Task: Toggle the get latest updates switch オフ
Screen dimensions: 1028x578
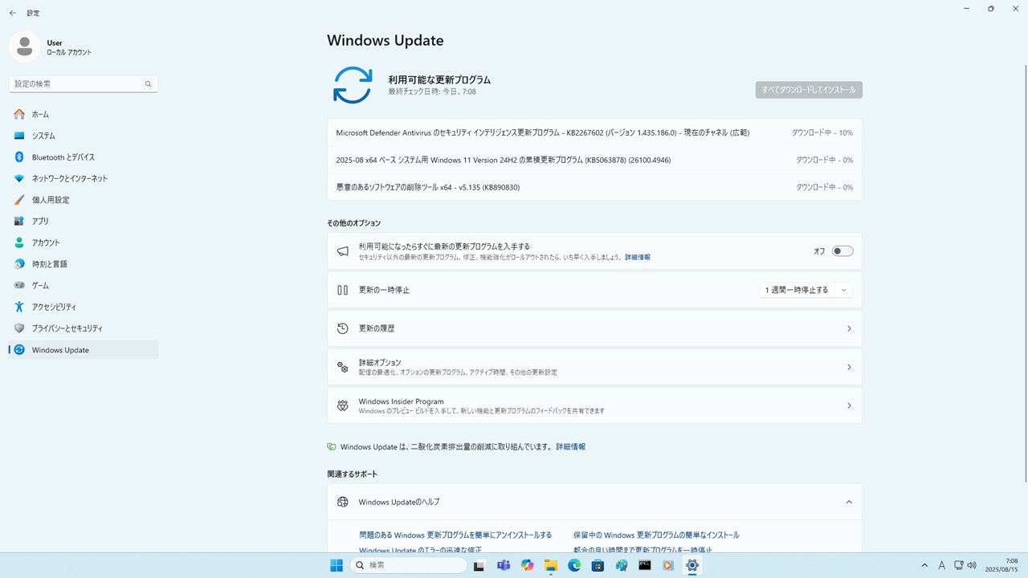Action: (842, 251)
